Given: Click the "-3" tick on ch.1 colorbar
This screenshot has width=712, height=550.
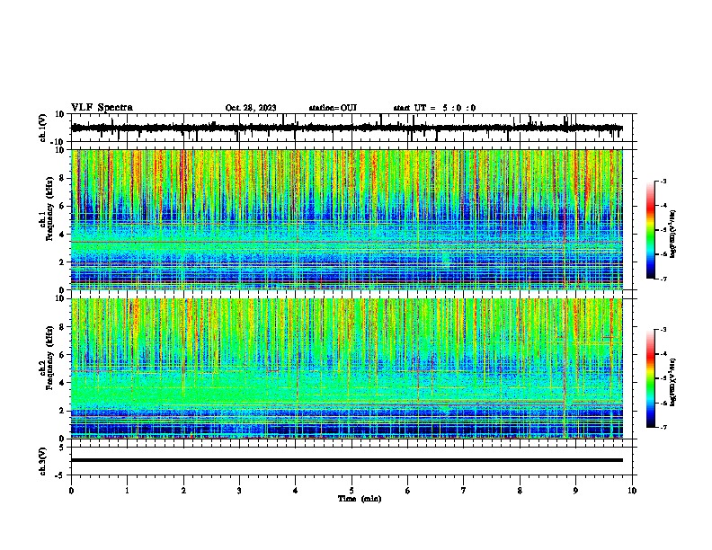Looking at the screenshot, I should (663, 181).
